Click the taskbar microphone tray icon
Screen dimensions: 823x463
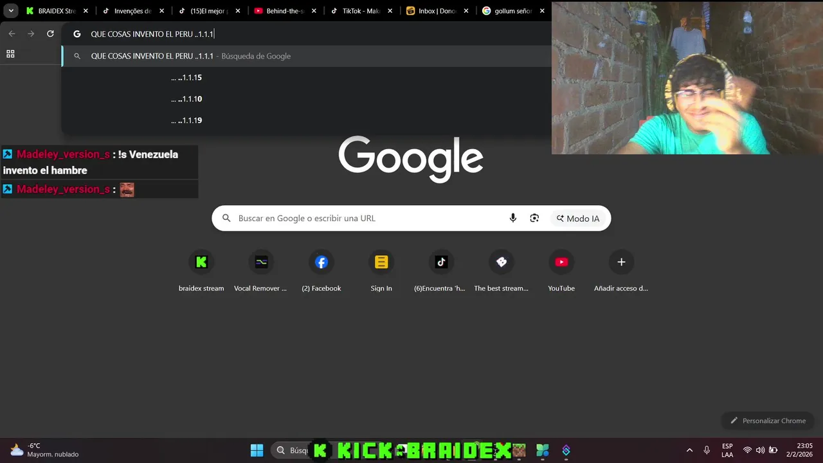tap(707, 450)
